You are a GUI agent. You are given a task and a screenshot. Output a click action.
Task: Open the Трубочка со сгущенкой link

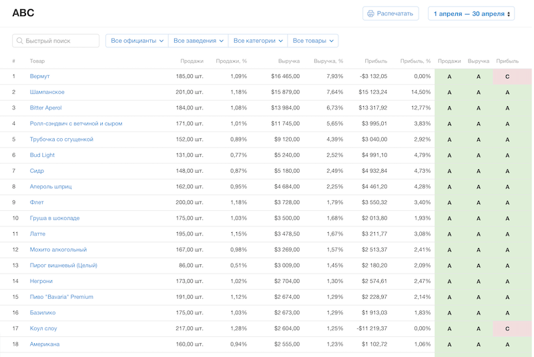tap(61, 139)
